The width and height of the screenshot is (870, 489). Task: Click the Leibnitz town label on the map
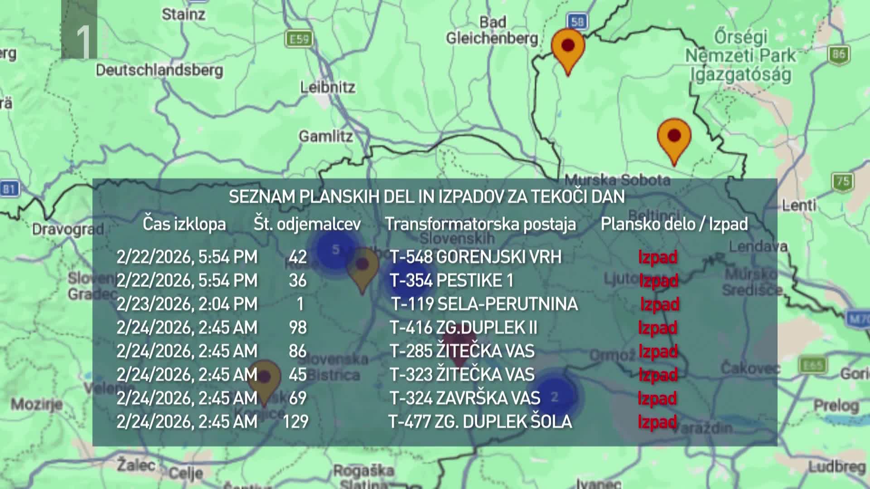[x=328, y=87]
